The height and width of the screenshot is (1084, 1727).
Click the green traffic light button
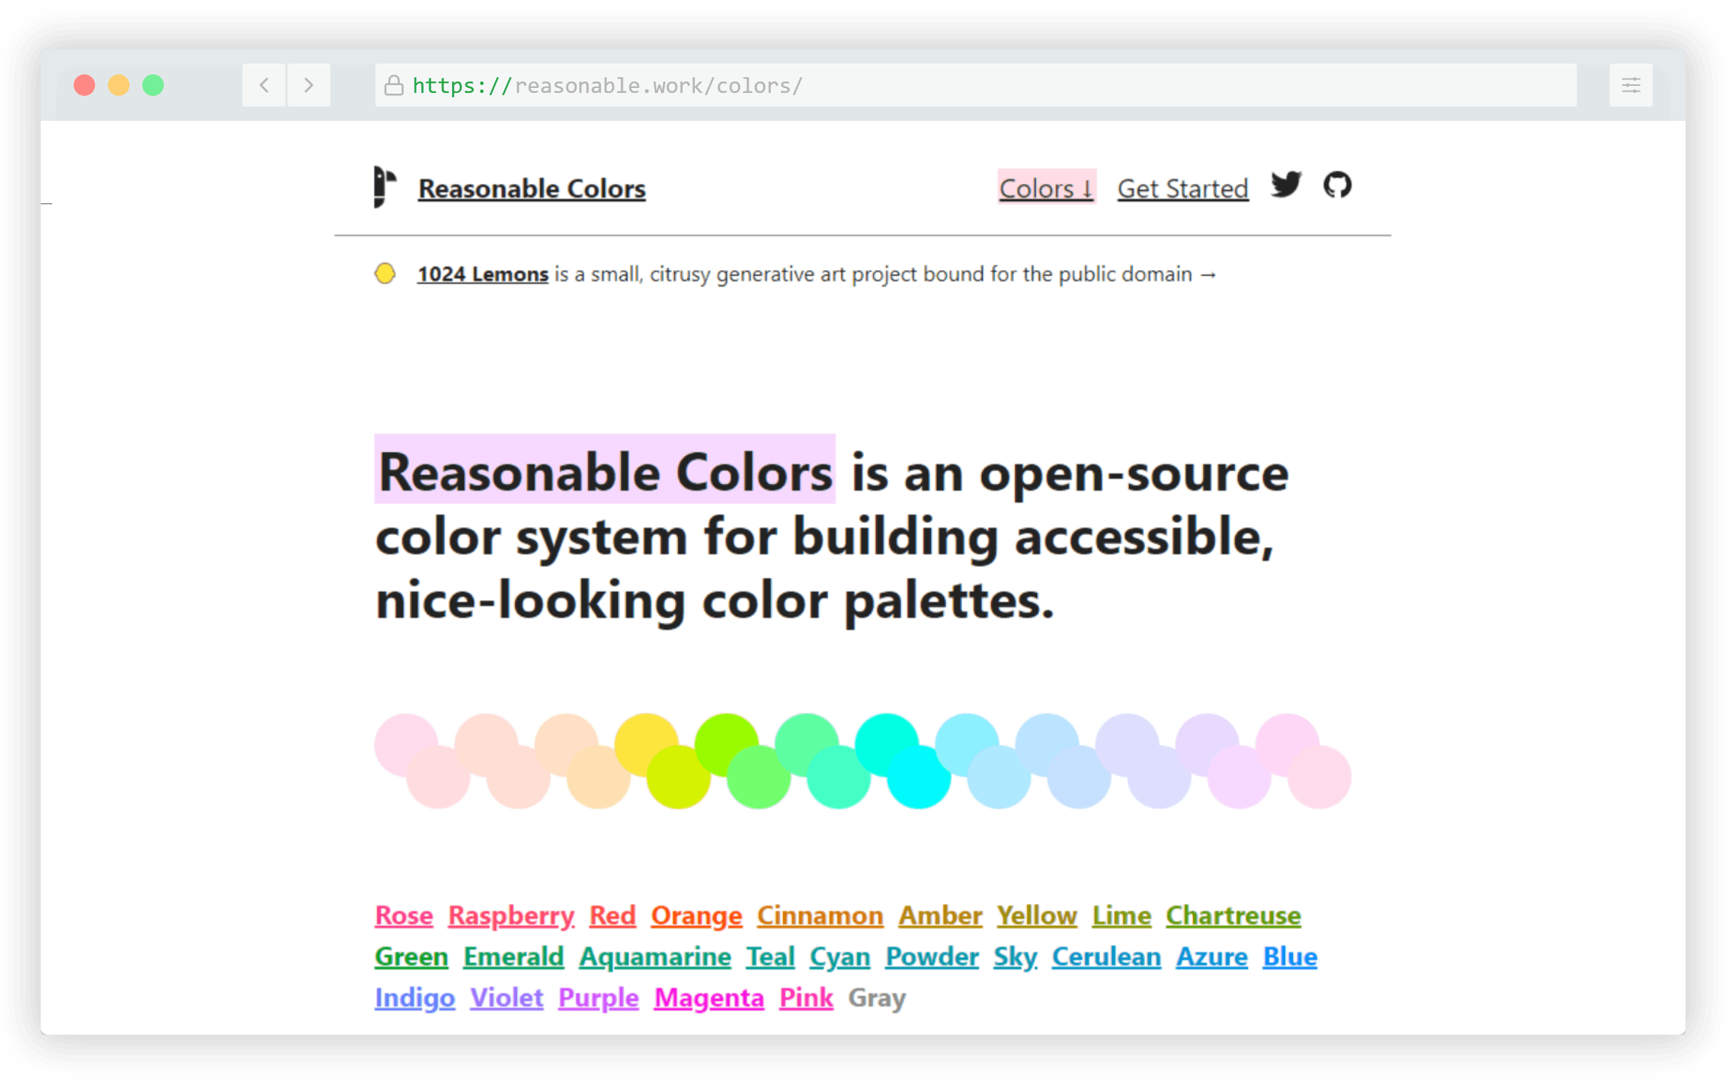(153, 85)
